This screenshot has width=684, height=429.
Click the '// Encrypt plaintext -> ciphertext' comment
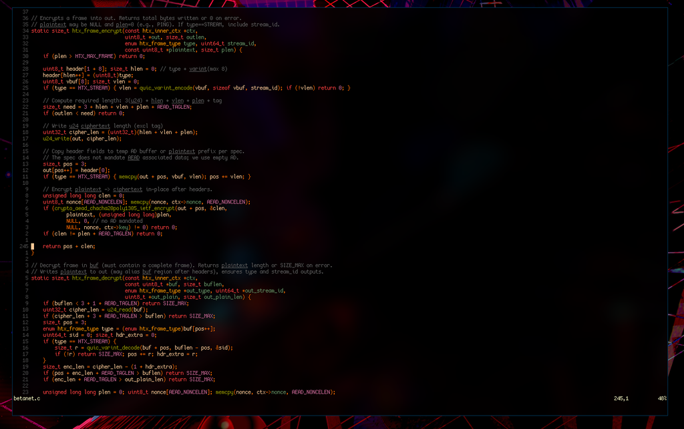tap(128, 189)
